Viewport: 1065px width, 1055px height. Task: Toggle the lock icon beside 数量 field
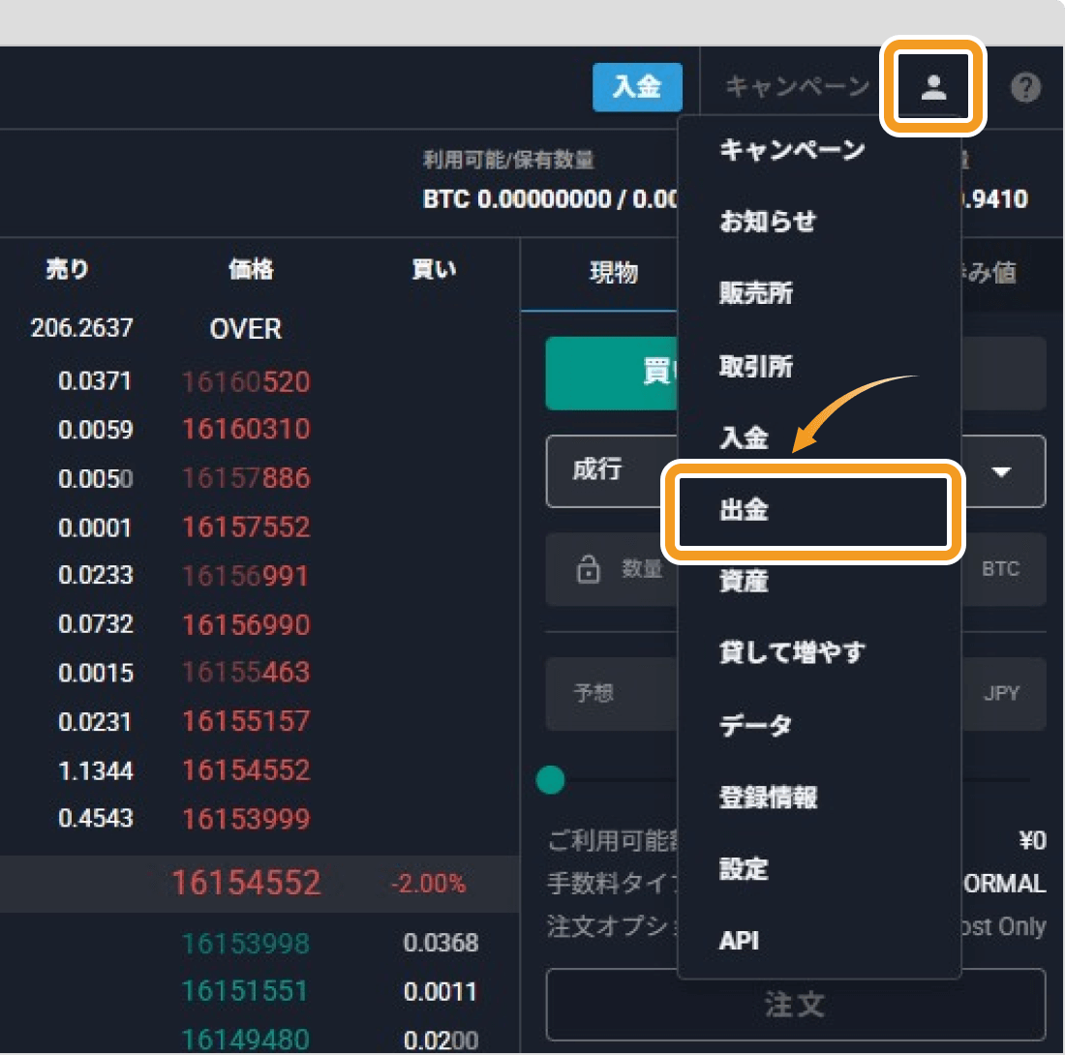point(589,569)
